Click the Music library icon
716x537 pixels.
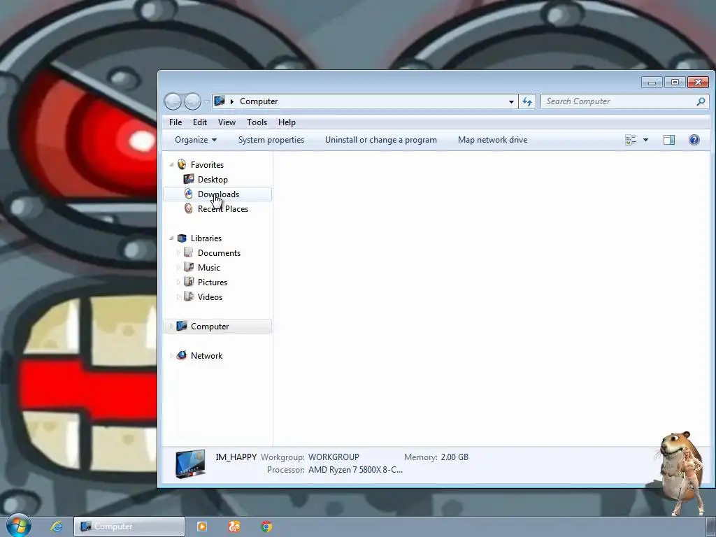point(189,266)
